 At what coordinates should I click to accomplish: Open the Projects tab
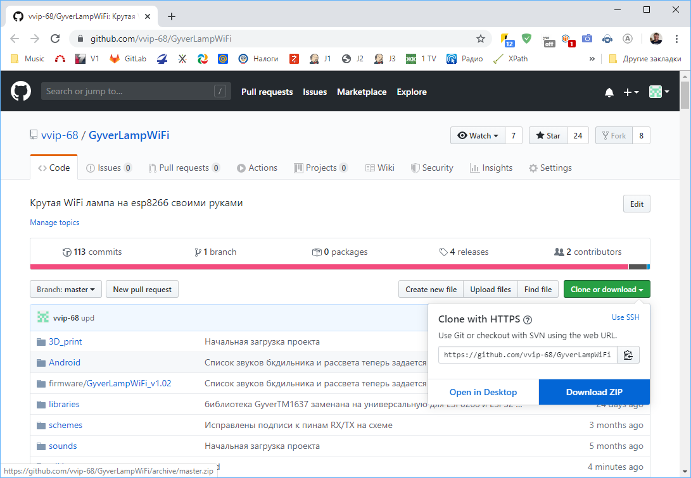click(x=321, y=168)
